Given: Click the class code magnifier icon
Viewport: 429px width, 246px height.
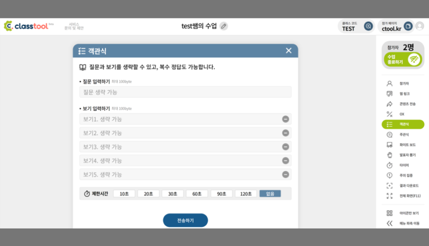Looking at the screenshot, I should tap(368, 26).
